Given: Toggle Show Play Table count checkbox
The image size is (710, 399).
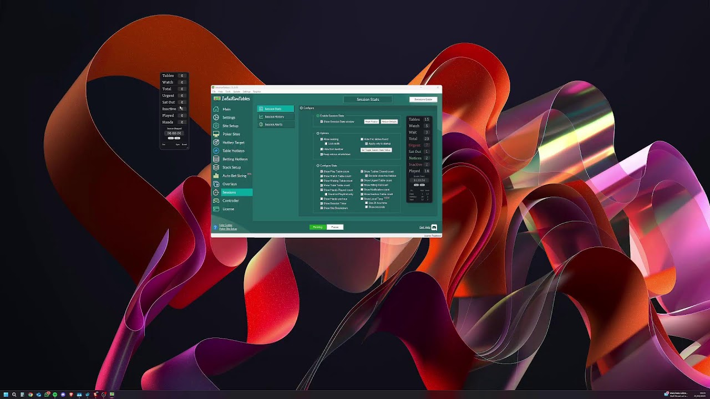Looking at the screenshot, I should 322,172.
